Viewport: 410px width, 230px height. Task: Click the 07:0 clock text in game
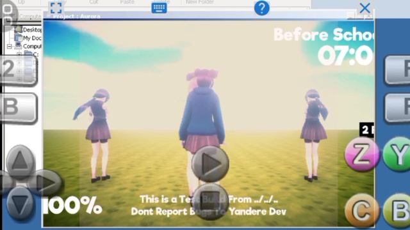point(346,56)
